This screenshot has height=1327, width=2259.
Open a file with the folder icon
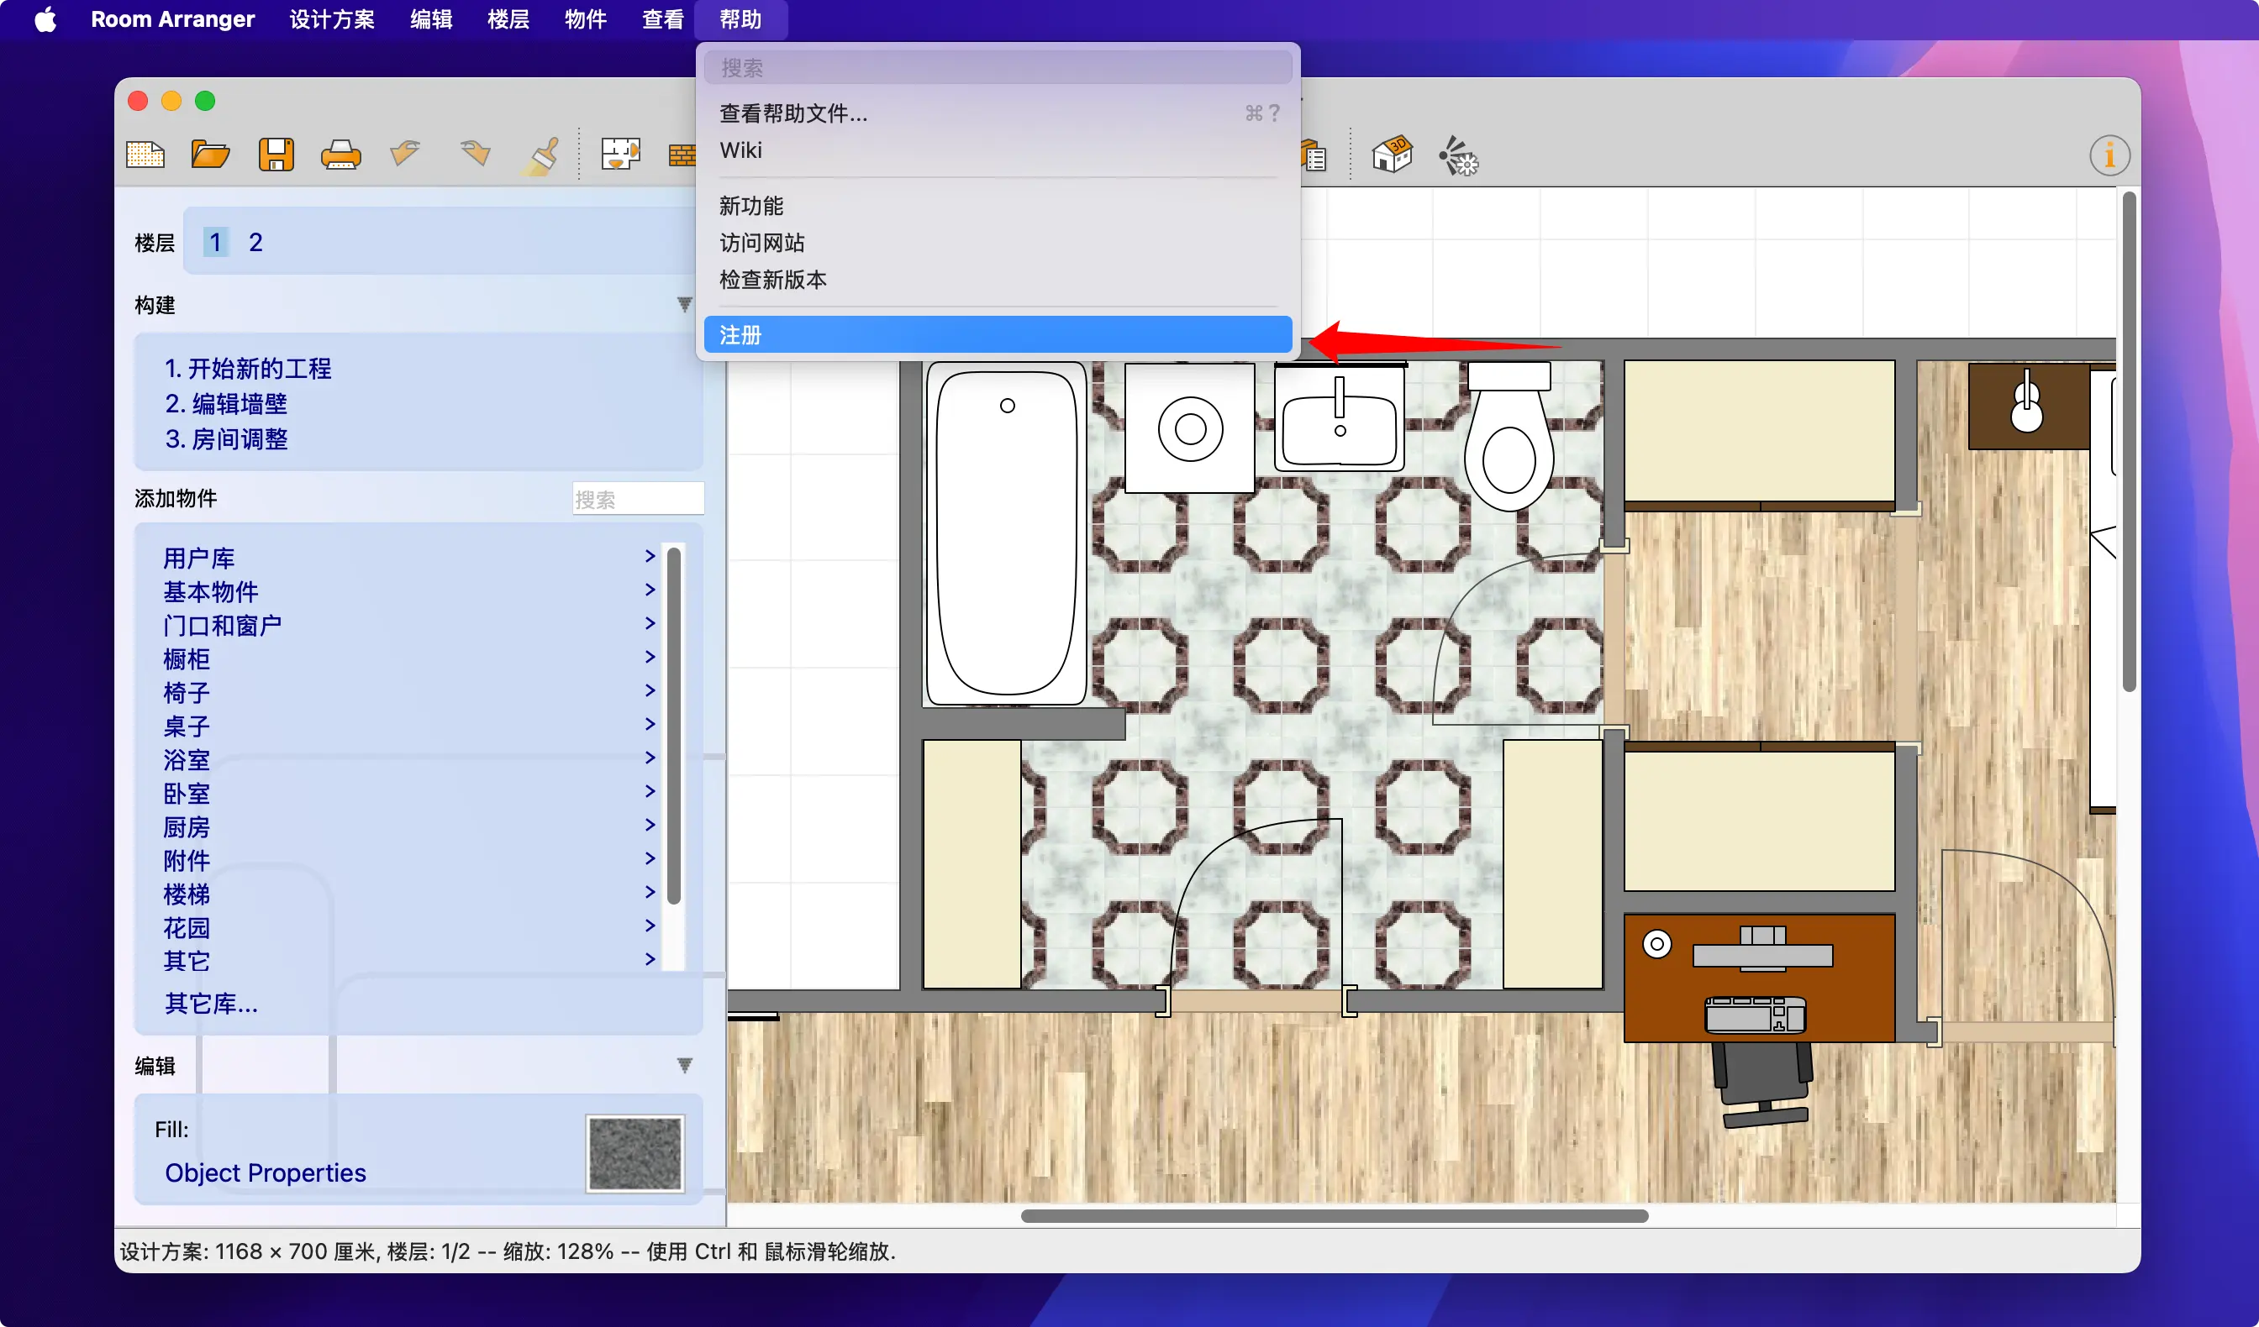211,155
